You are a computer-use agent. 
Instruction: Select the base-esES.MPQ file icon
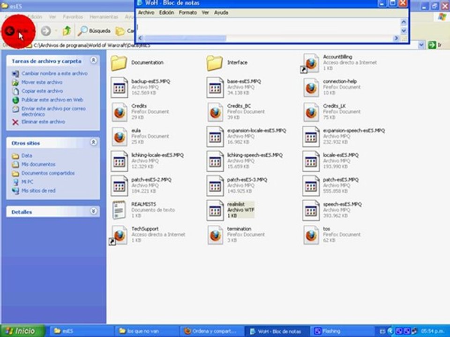coord(215,88)
